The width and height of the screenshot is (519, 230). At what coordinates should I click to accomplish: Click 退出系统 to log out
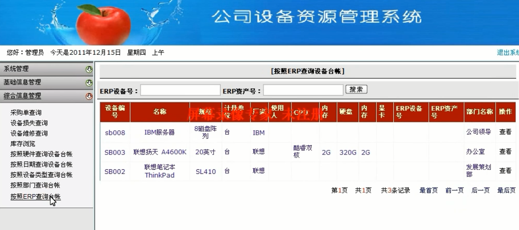coord(507,53)
